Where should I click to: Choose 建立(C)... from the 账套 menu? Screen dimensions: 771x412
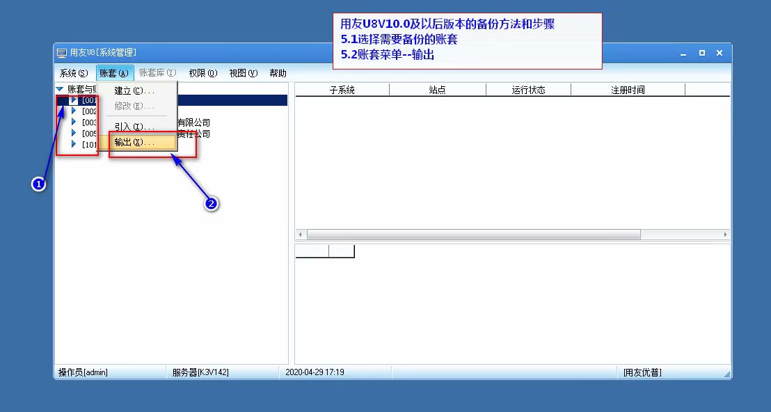(x=135, y=90)
